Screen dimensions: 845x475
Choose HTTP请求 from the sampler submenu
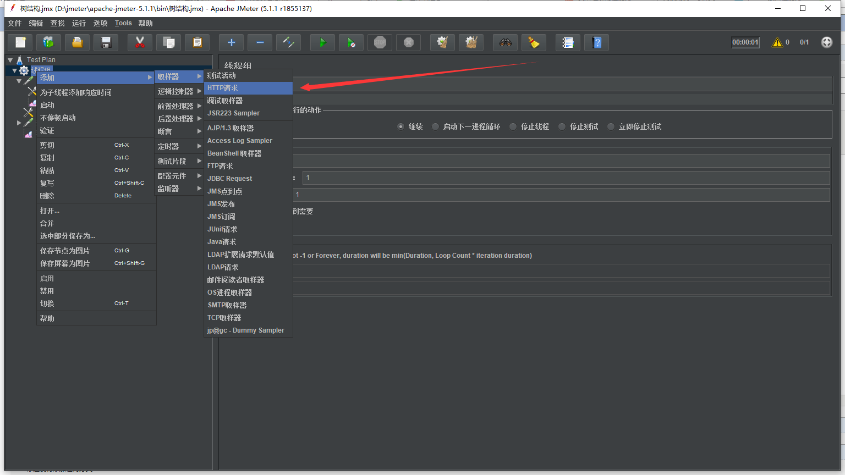248,88
